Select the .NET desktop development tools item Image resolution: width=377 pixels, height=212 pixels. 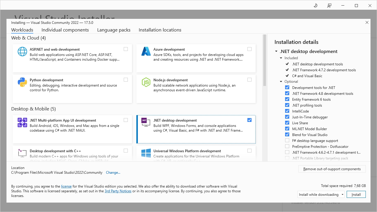point(318,64)
